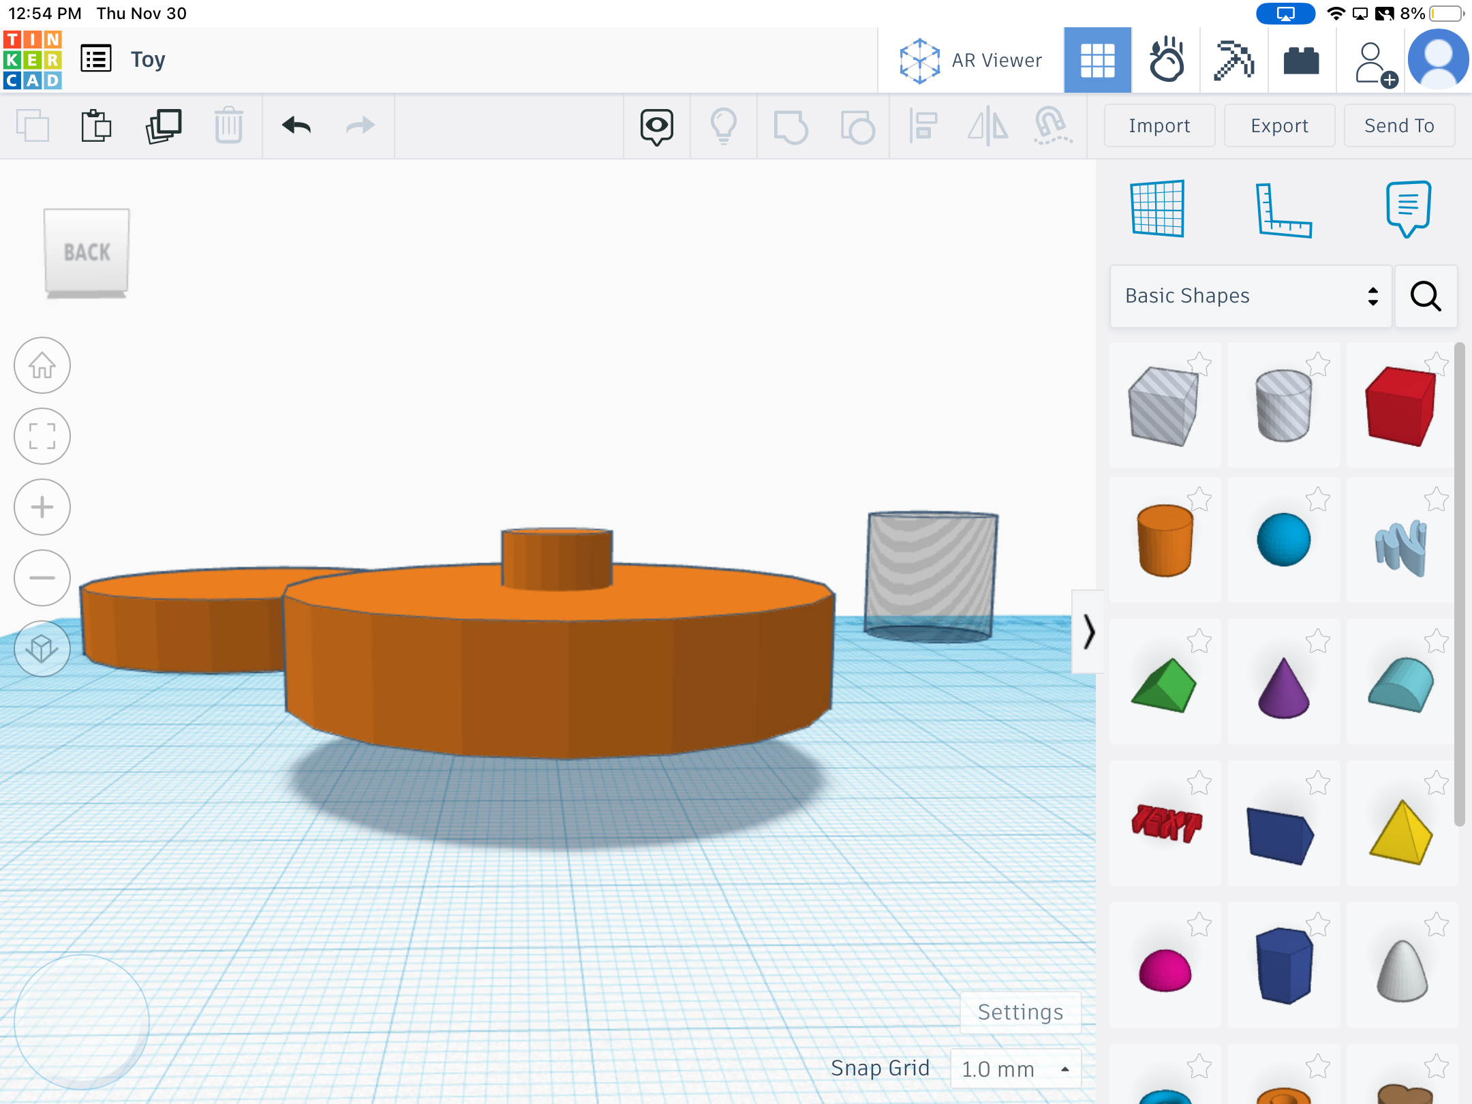Switch to the Blocks pickaxe view
The height and width of the screenshot is (1104, 1472).
[x=1234, y=61]
